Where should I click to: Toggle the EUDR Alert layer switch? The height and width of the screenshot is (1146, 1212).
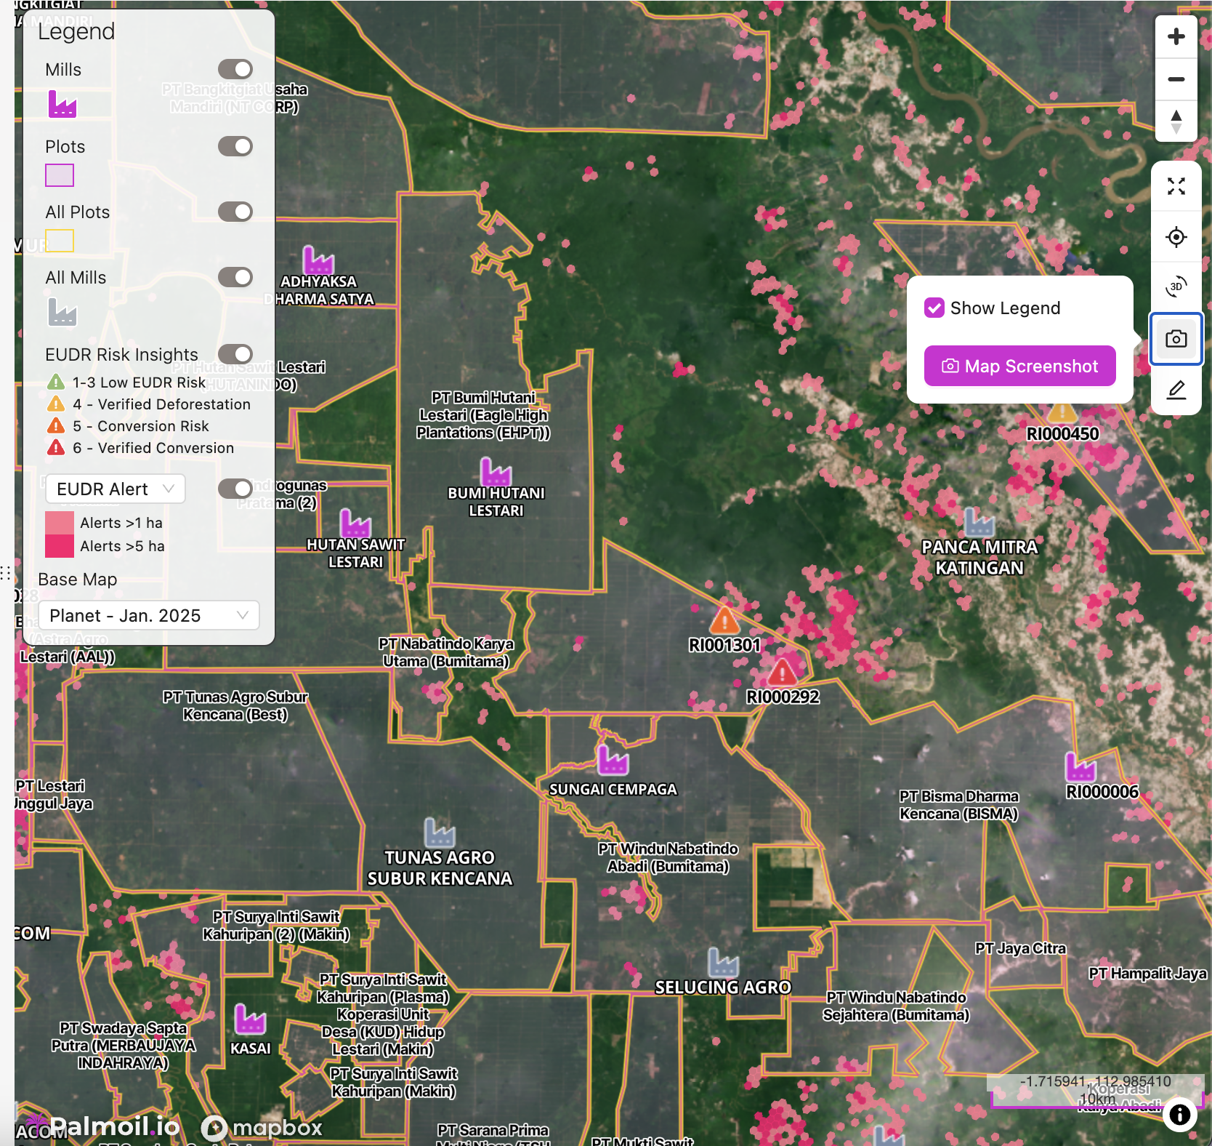(235, 489)
